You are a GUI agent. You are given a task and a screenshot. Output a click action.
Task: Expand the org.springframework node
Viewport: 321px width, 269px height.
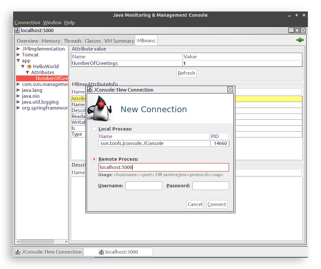pyautogui.click(x=18, y=108)
